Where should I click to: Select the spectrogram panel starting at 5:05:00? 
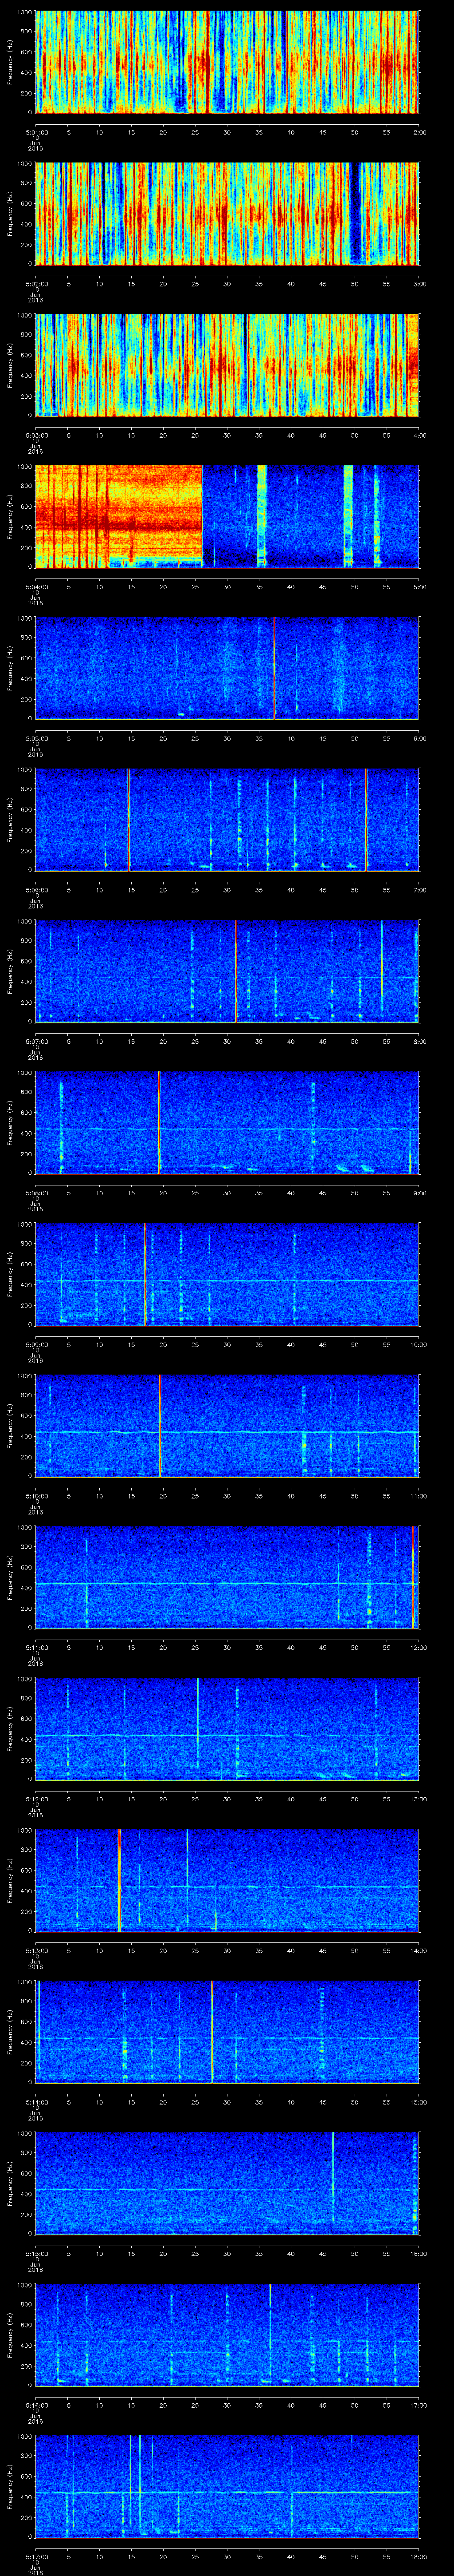tap(227, 668)
